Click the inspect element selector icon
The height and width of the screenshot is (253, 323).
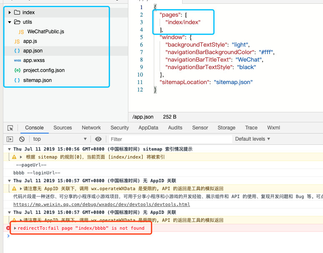pyautogui.click(x=10, y=128)
